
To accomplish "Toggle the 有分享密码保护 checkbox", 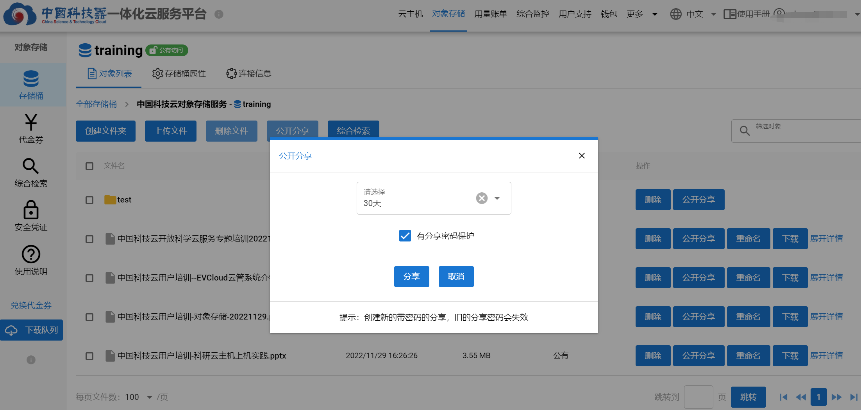I will point(405,236).
